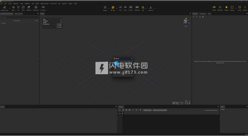Toggle Shaded rendering mode

coord(226,7)
